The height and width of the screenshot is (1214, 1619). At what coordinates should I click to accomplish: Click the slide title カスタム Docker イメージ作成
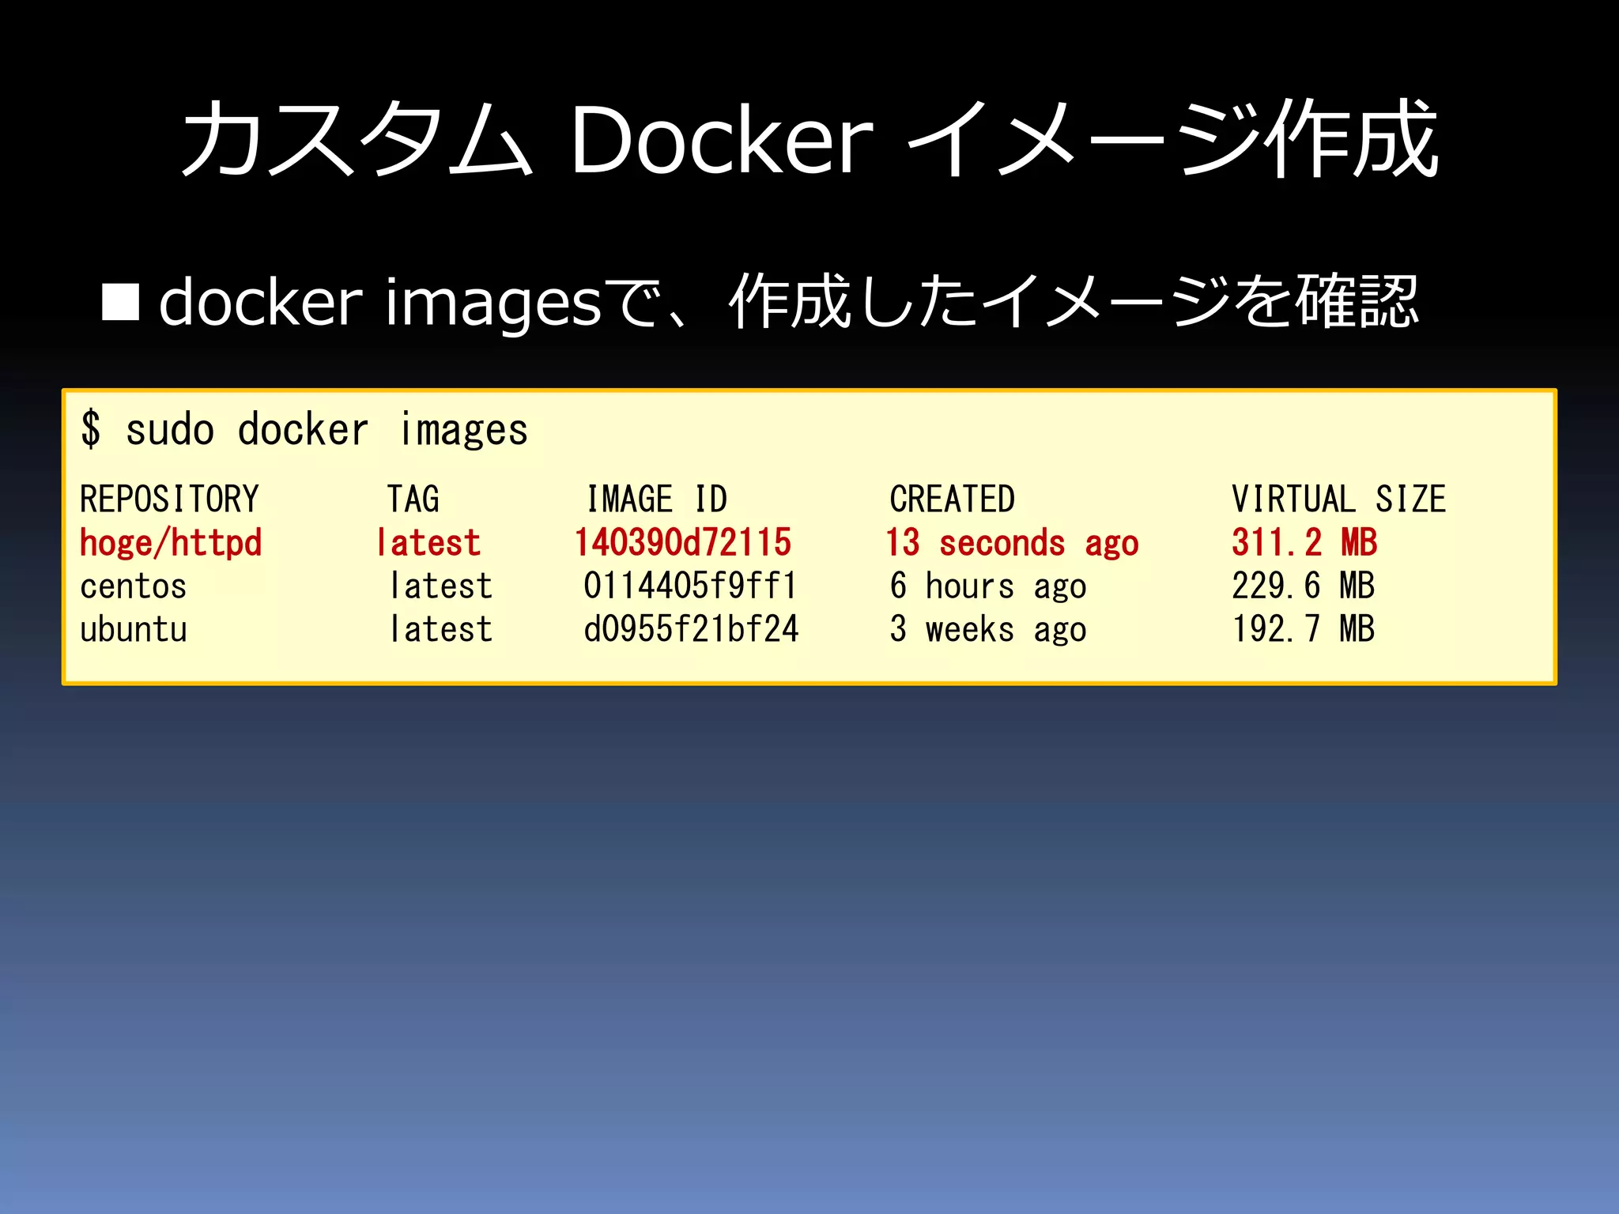tap(809, 141)
